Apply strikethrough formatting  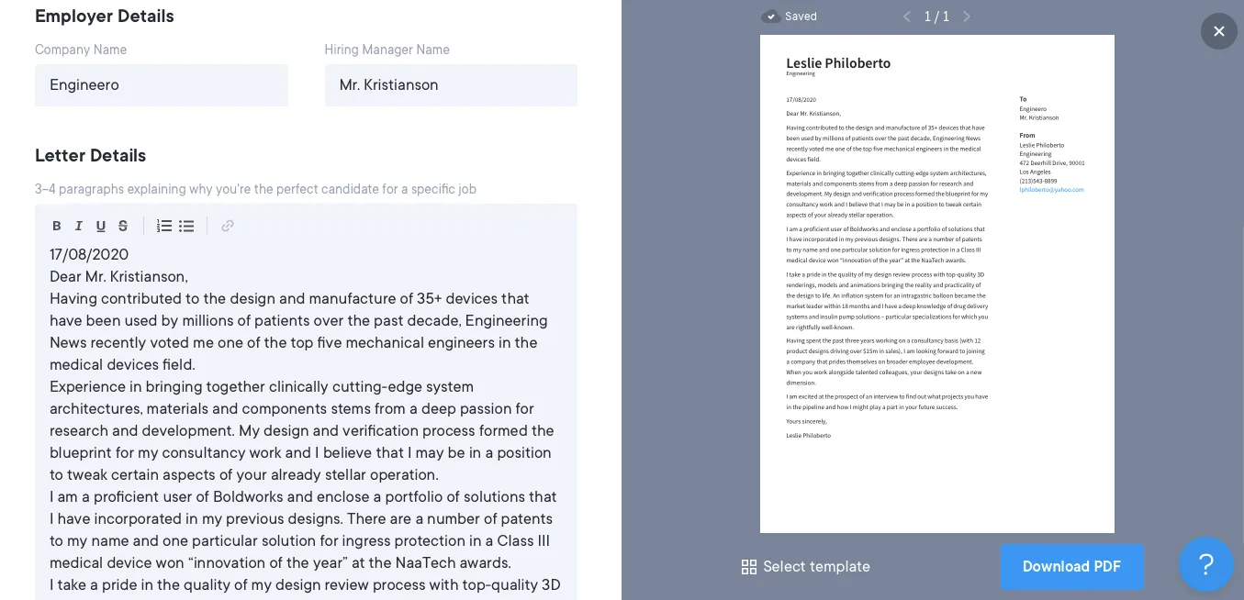[x=123, y=225]
